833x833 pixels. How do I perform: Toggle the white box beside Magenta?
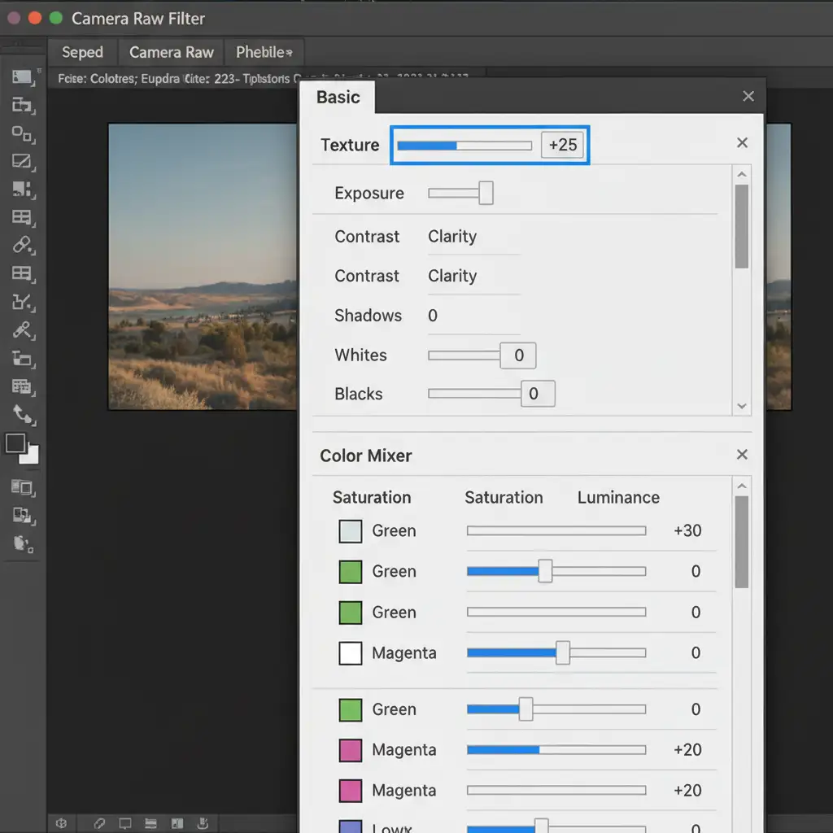(x=350, y=653)
